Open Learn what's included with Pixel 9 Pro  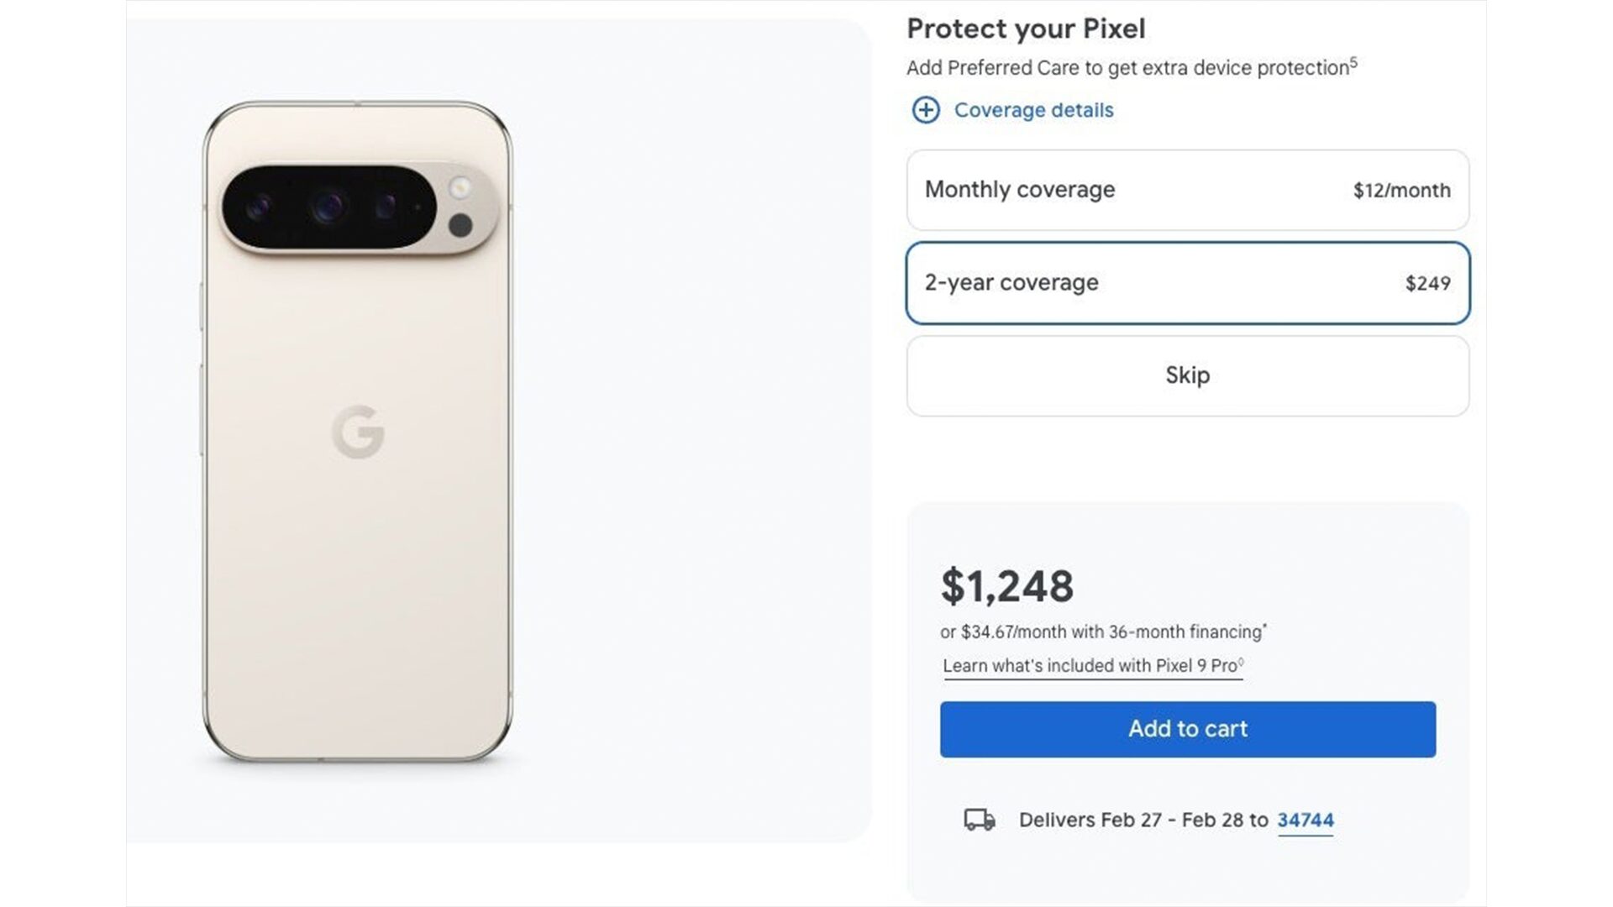(1092, 666)
